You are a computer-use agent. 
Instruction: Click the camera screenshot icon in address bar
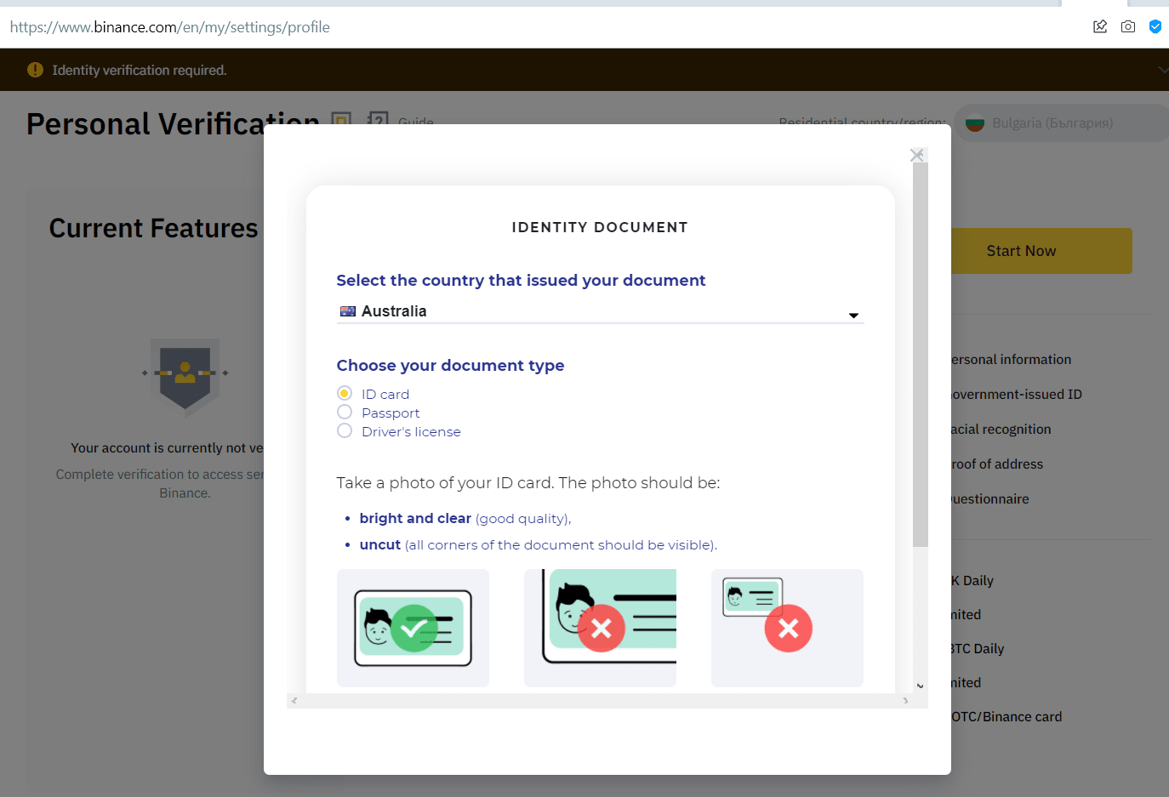1128,26
